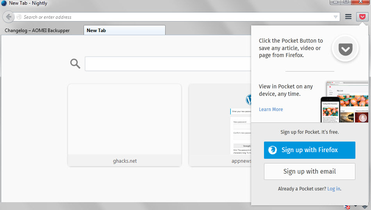Image resolution: width=371 pixels, height=210 pixels.
Task: Switch to Changelog – AOMEI Backupper tab
Action: 37,31
